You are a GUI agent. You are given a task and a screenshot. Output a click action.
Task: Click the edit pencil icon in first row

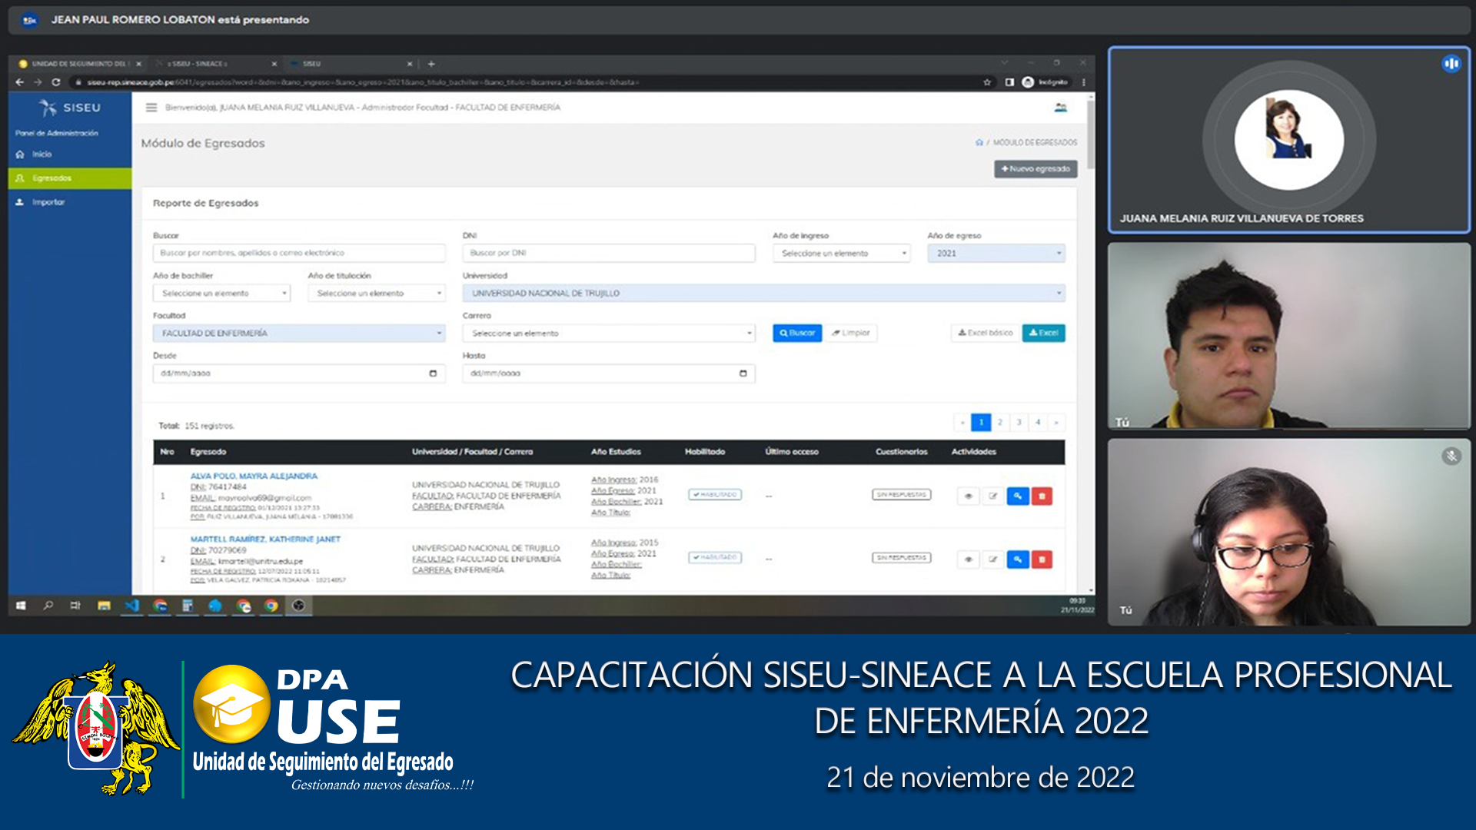992,496
